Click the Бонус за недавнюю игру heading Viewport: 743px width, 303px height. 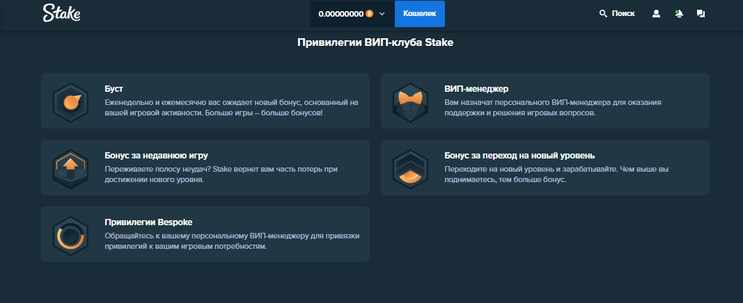click(156, 156)
